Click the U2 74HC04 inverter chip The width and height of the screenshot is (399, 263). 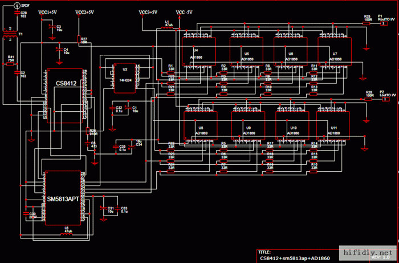(125, 78)
